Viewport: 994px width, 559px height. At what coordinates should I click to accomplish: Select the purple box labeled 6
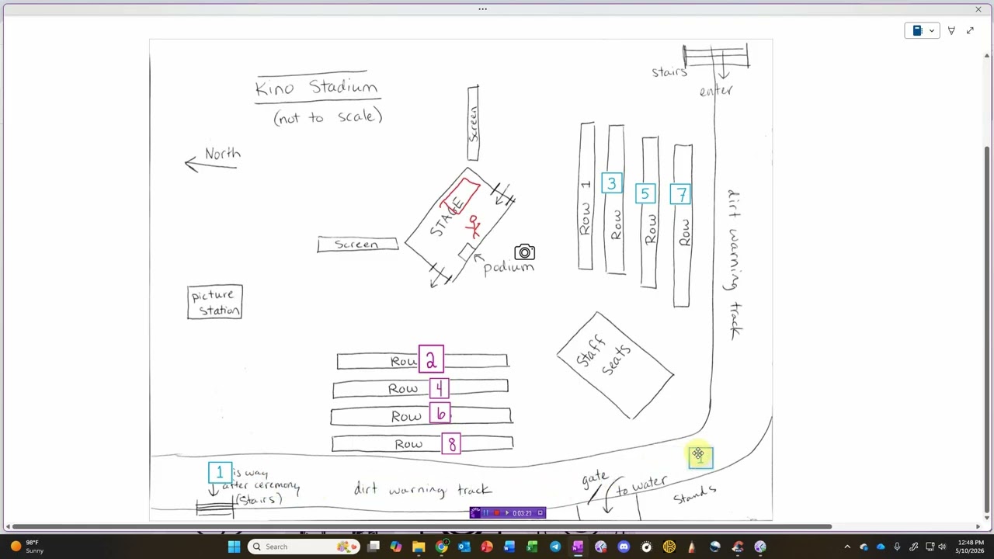(x=440, y=415)
